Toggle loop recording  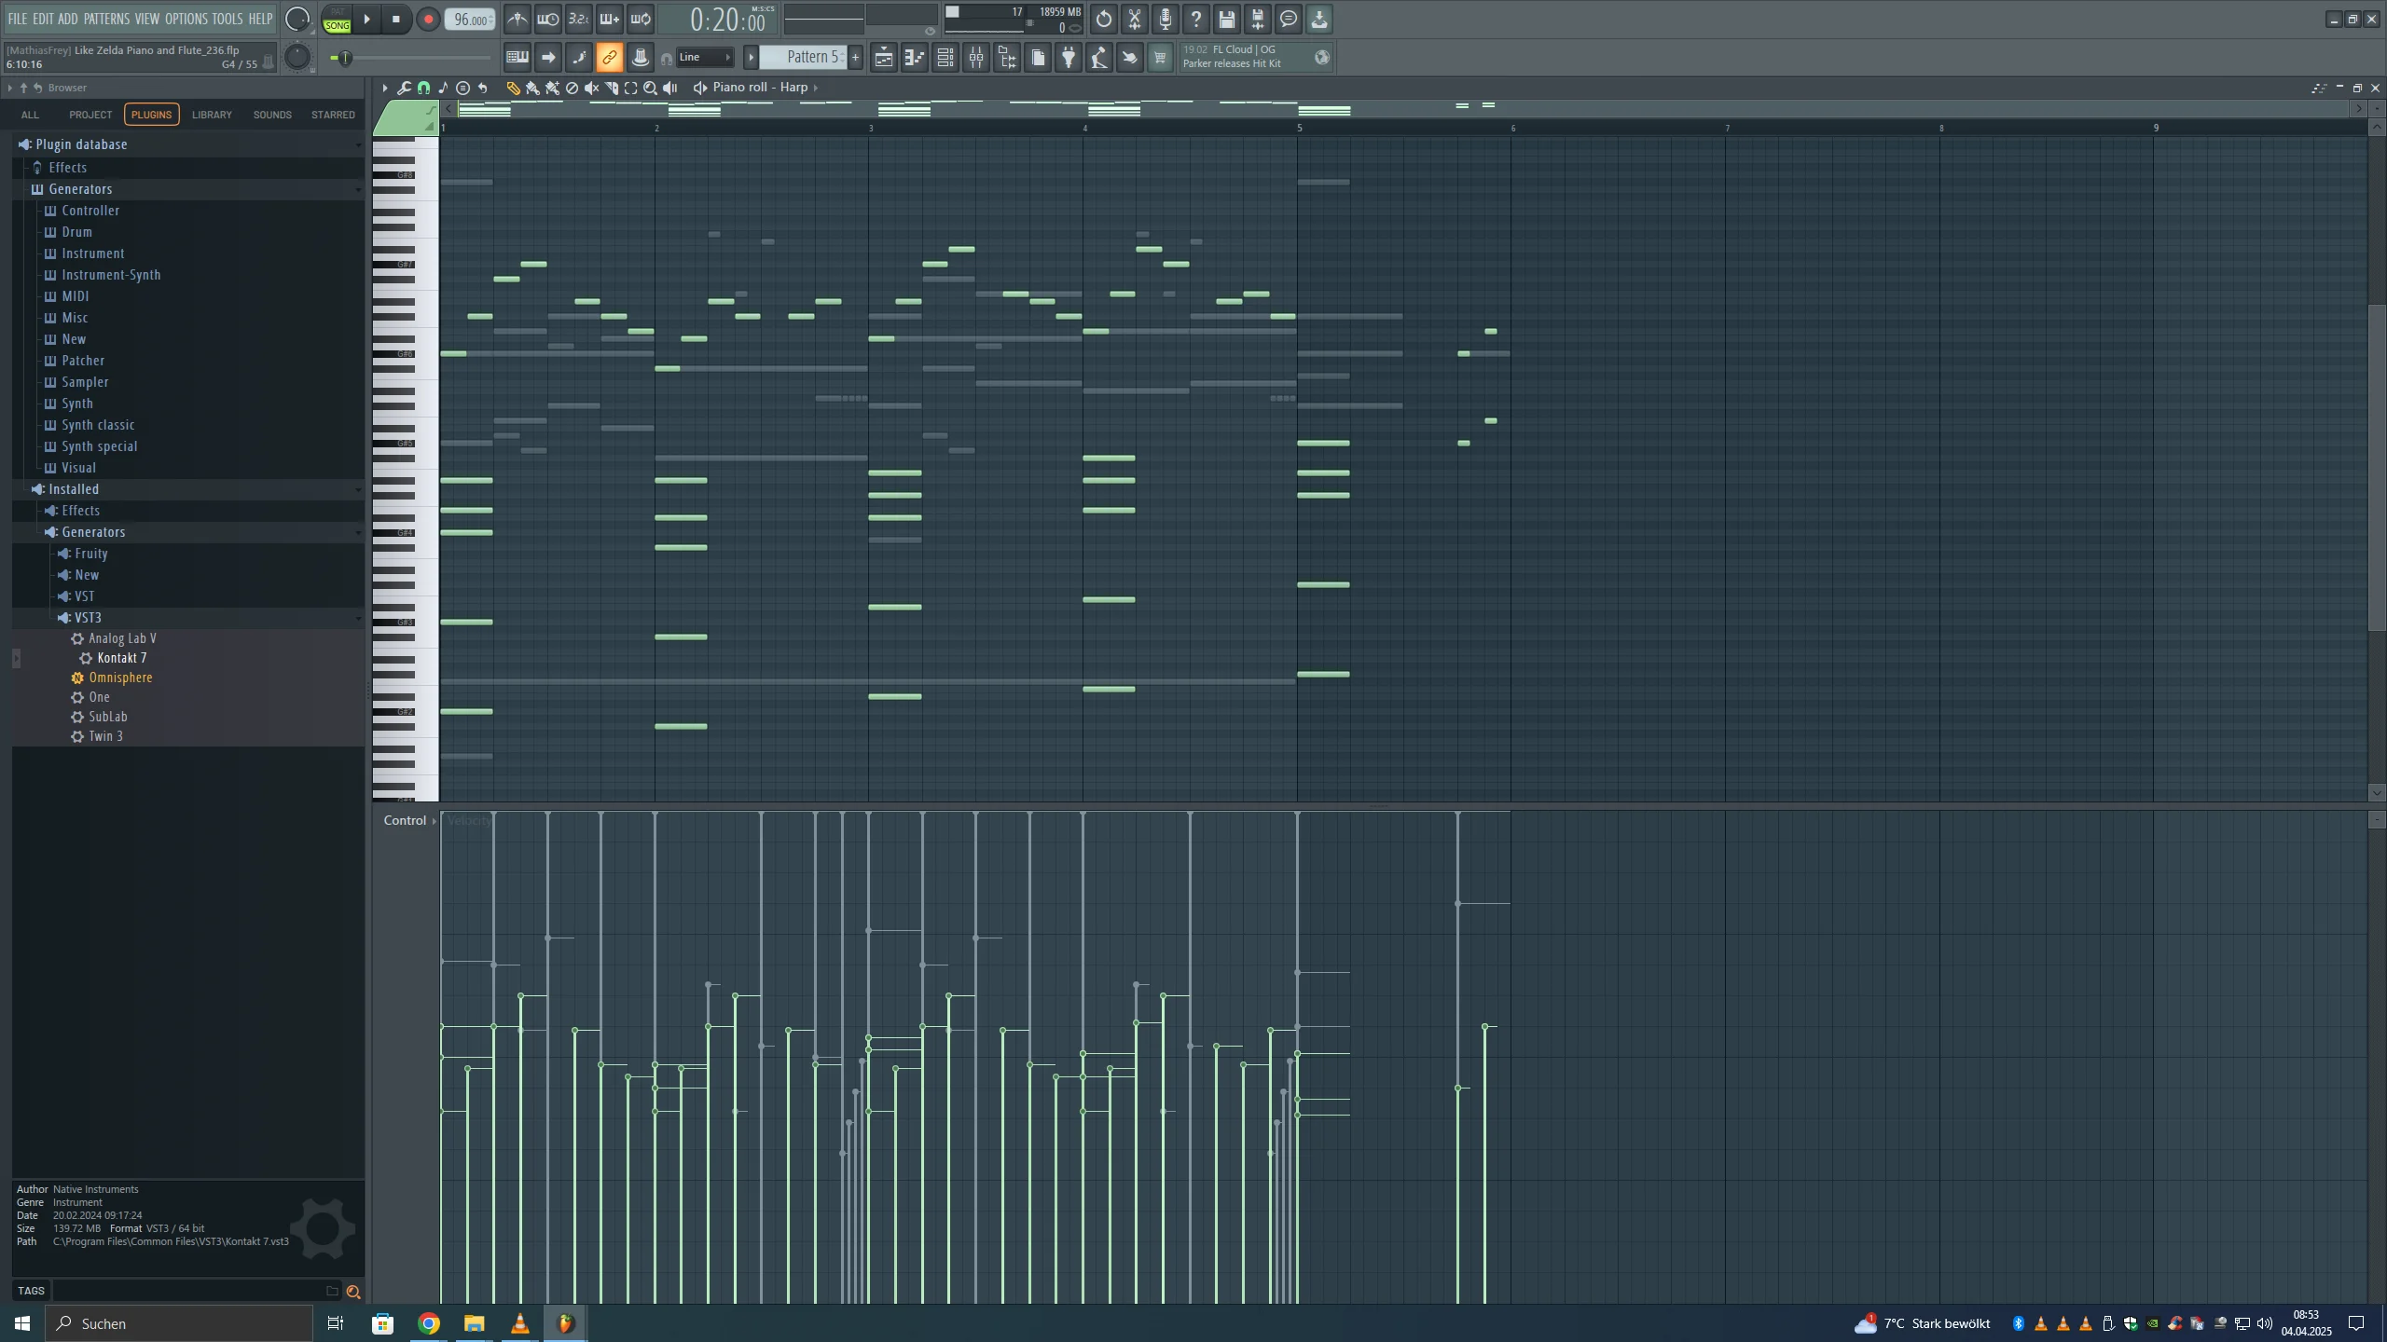coord(641,19)
